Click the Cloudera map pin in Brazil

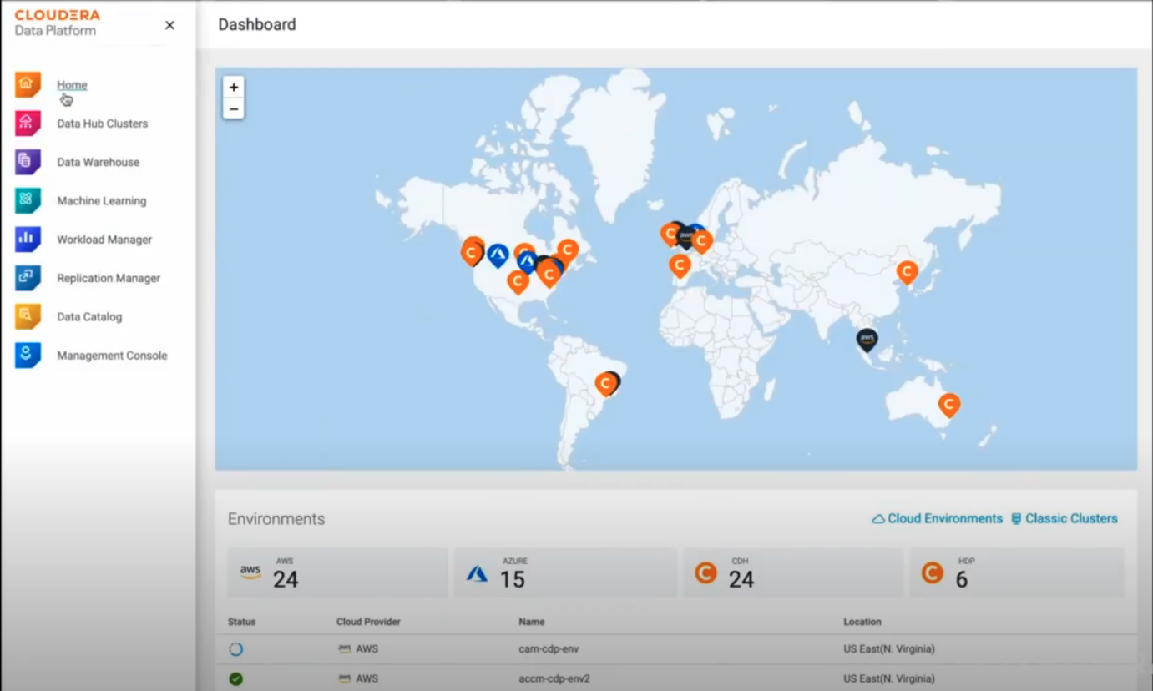(606, 383)
